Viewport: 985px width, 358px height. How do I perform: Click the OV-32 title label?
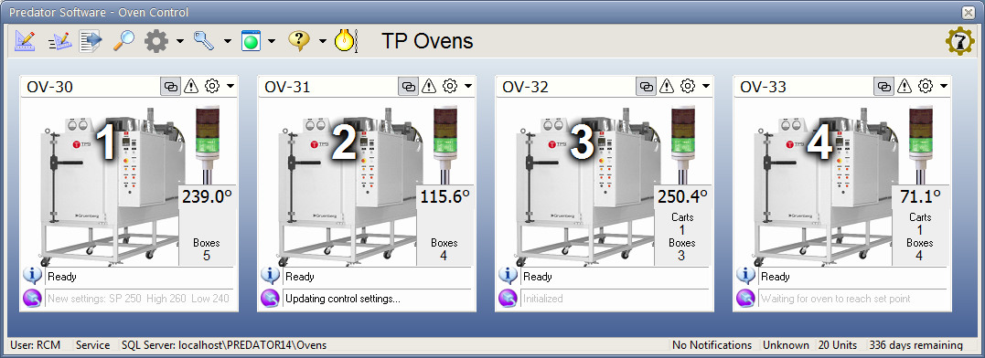(526, 87)
